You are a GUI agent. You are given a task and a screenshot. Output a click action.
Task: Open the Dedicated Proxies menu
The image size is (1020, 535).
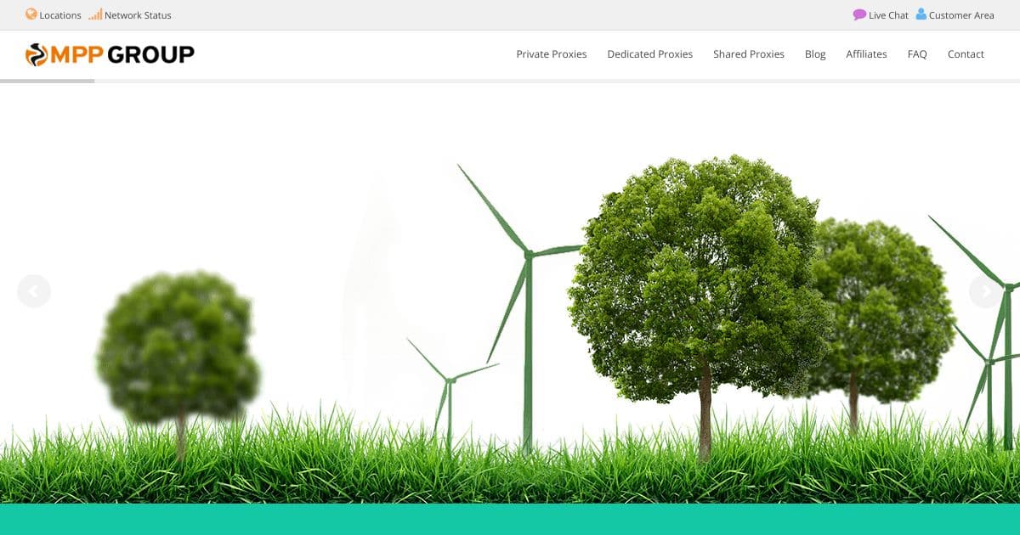click(x=649, y=53)
